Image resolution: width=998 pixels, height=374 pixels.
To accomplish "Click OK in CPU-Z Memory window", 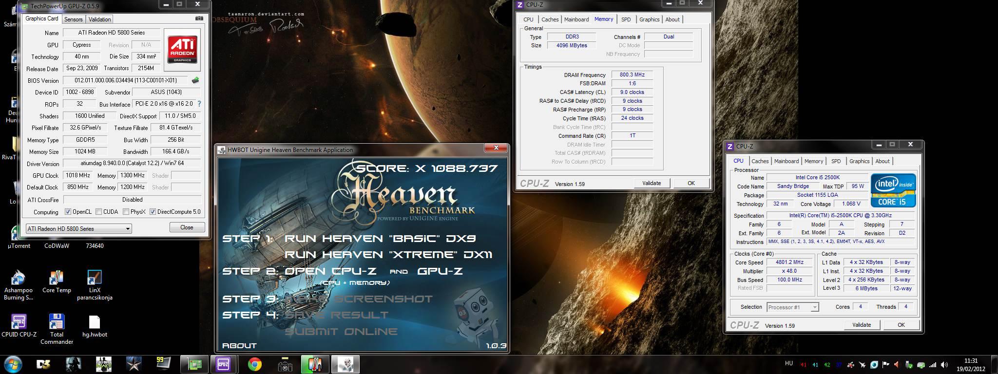I will [691, 183].
